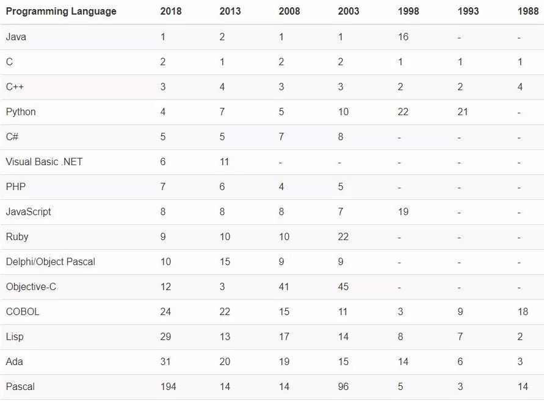Click the Ruby language name
Screen dimensions: 544x401
pos(17,237)
